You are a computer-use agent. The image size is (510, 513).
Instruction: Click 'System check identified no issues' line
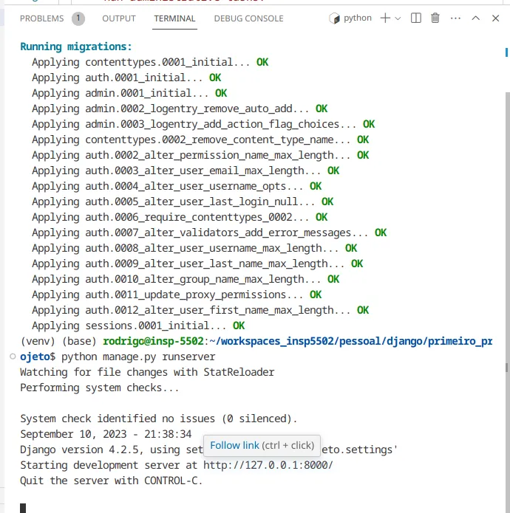[x=158, y=419]
